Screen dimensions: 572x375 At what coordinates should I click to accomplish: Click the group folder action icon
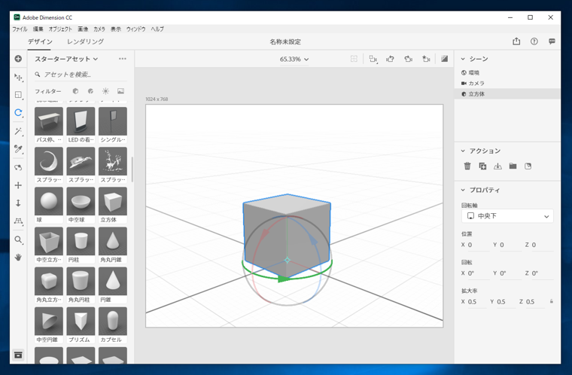(x=513, y=166)
